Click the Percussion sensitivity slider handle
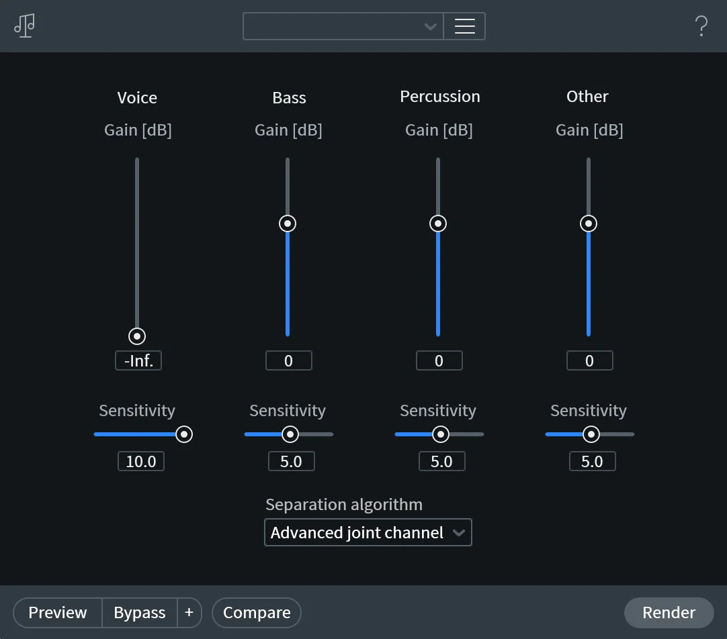Screen dimensions: 727x639 coord(441,434)
